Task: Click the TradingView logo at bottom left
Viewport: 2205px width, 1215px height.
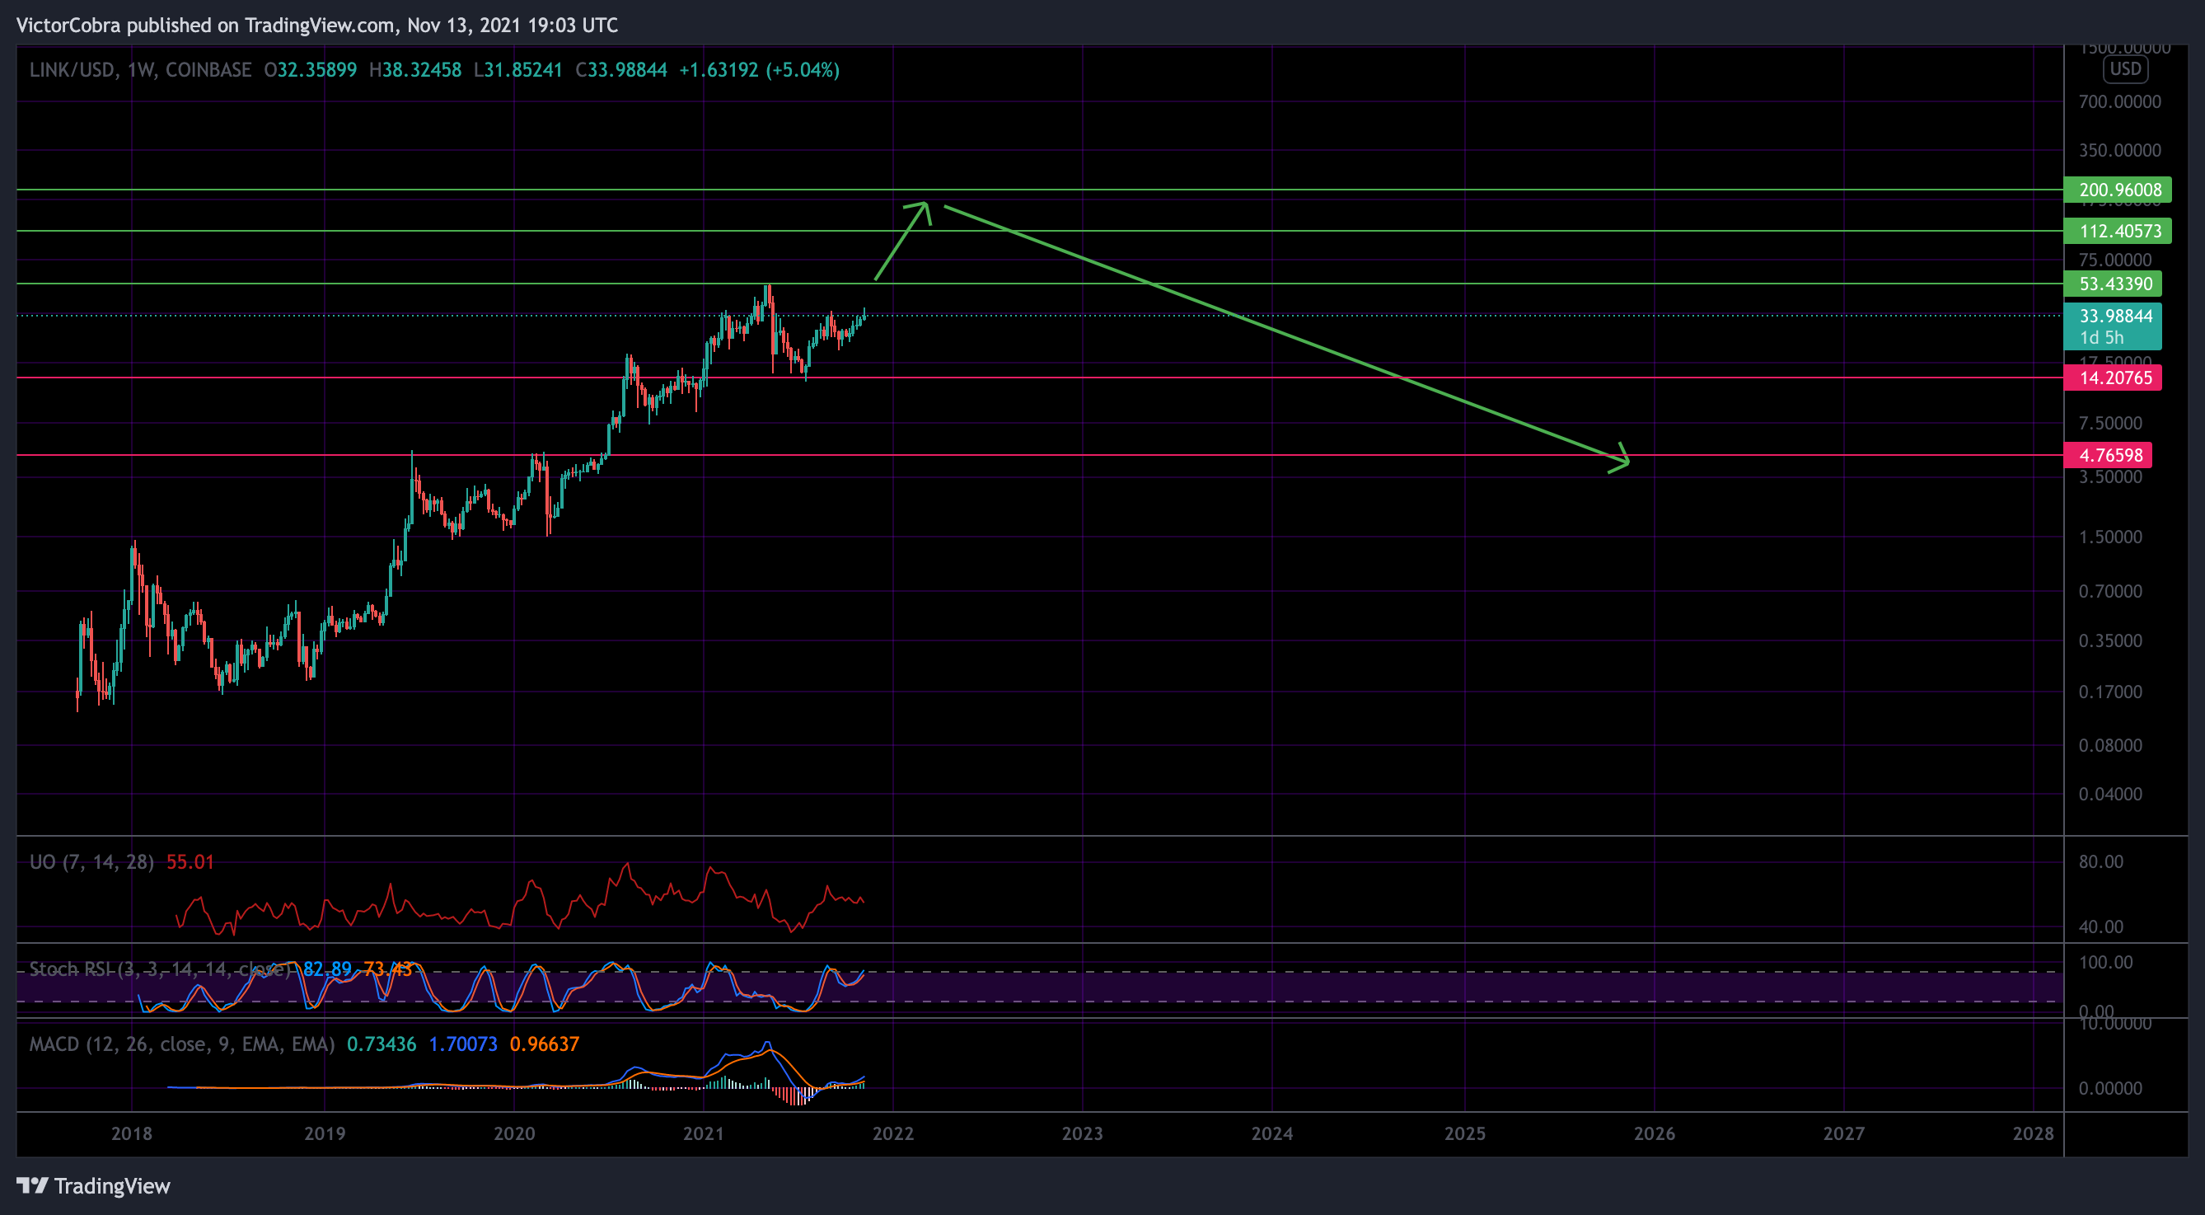Action: (93, 1186)
